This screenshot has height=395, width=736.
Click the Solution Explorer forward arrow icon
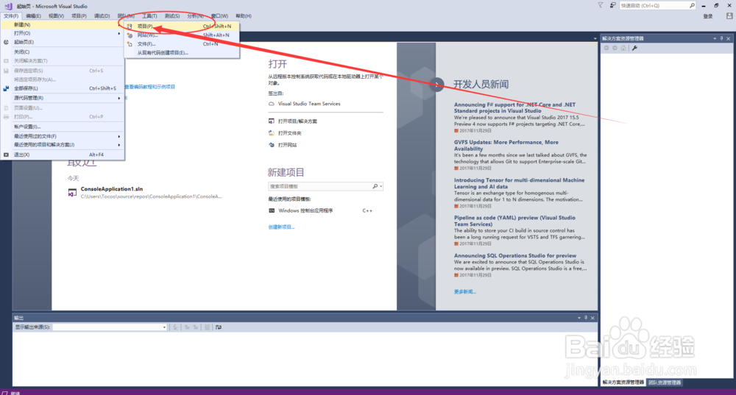click(615, 48)
